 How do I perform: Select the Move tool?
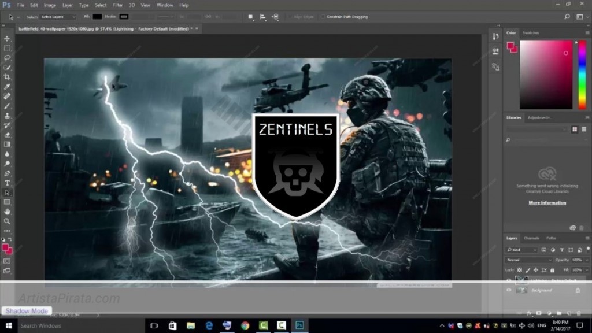click(7, 39)
